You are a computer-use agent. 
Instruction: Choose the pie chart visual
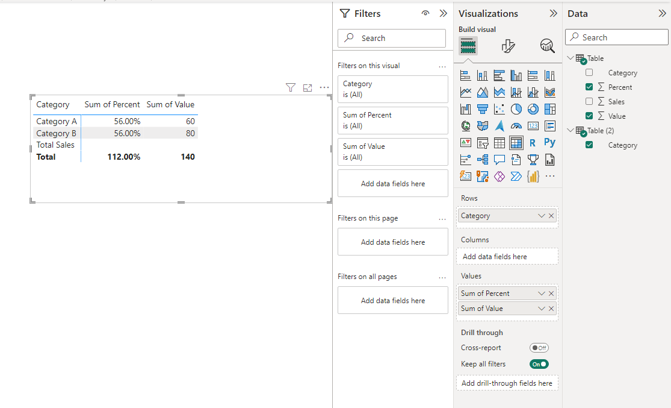[x=516, y=109]
